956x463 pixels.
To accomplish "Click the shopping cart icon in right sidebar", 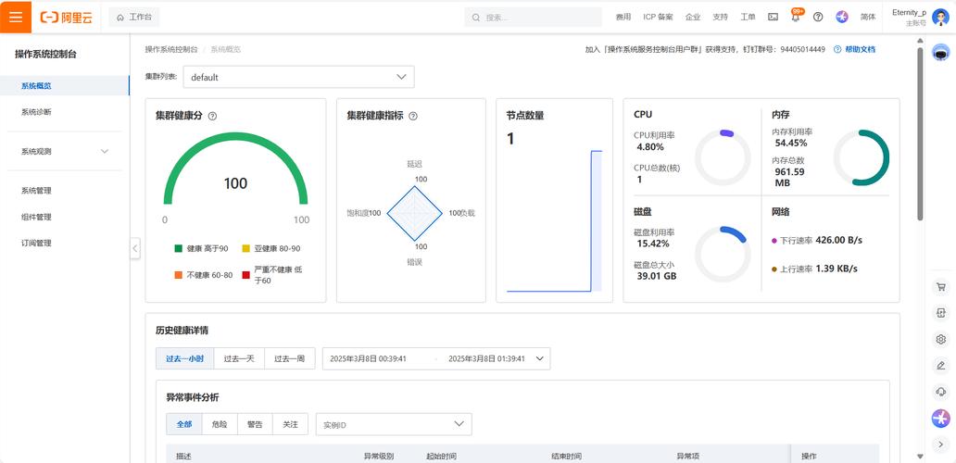I will [941, 288].
